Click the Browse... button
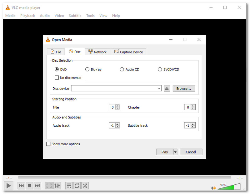 click(x=184, y=89)
